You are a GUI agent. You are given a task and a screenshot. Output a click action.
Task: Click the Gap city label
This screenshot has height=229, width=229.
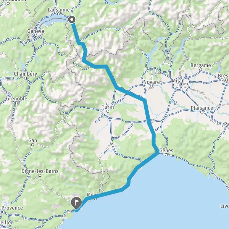tap(32, 140)
